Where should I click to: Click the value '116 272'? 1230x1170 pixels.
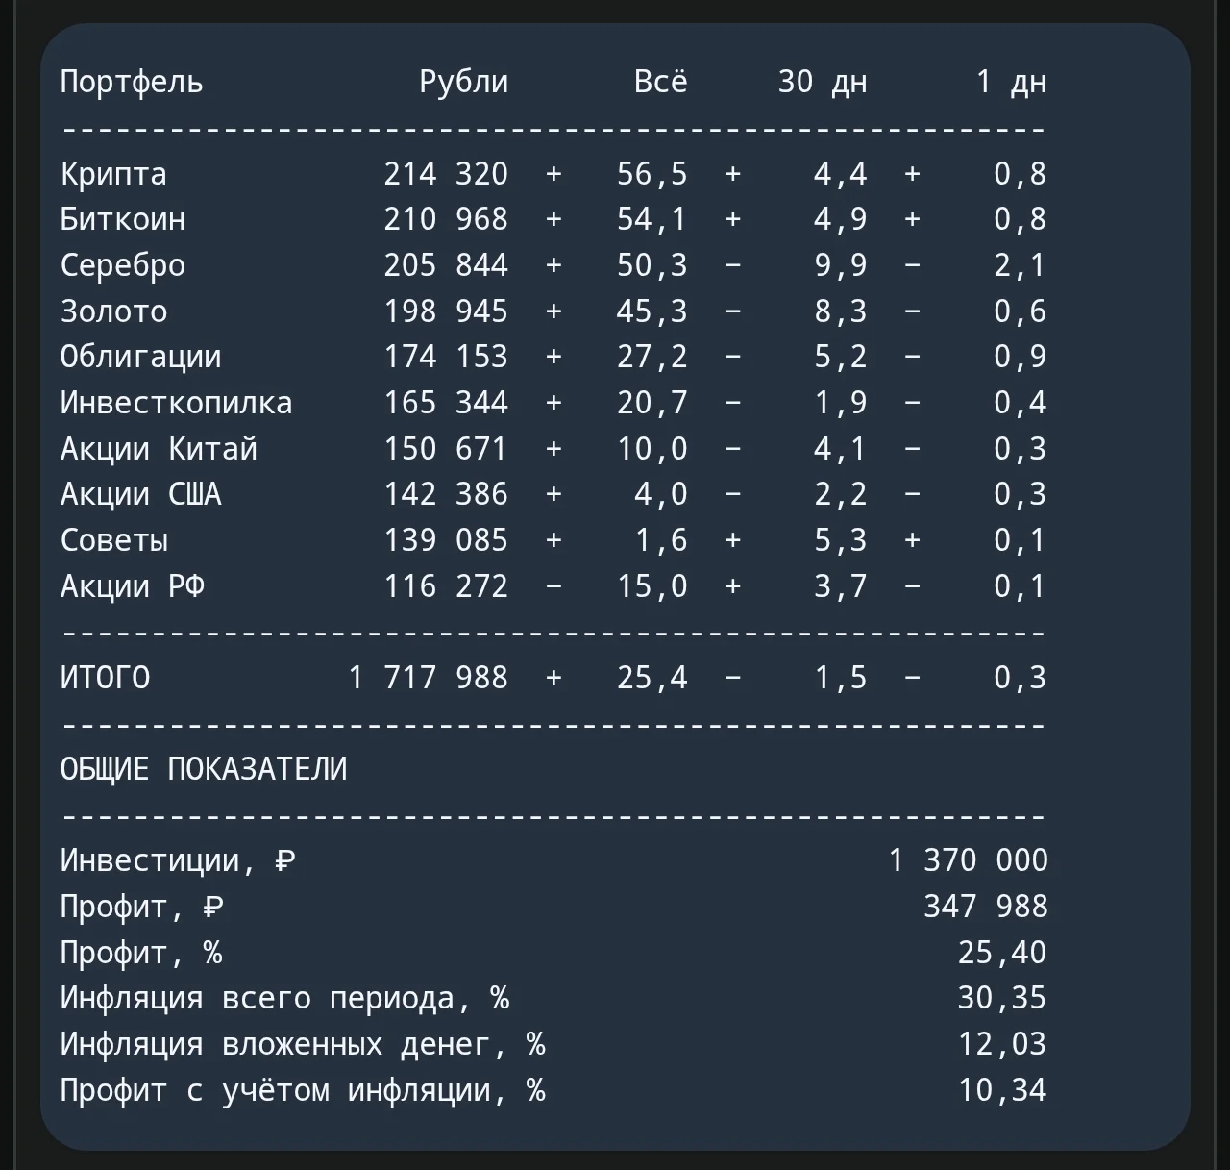(x=446, y=586)
